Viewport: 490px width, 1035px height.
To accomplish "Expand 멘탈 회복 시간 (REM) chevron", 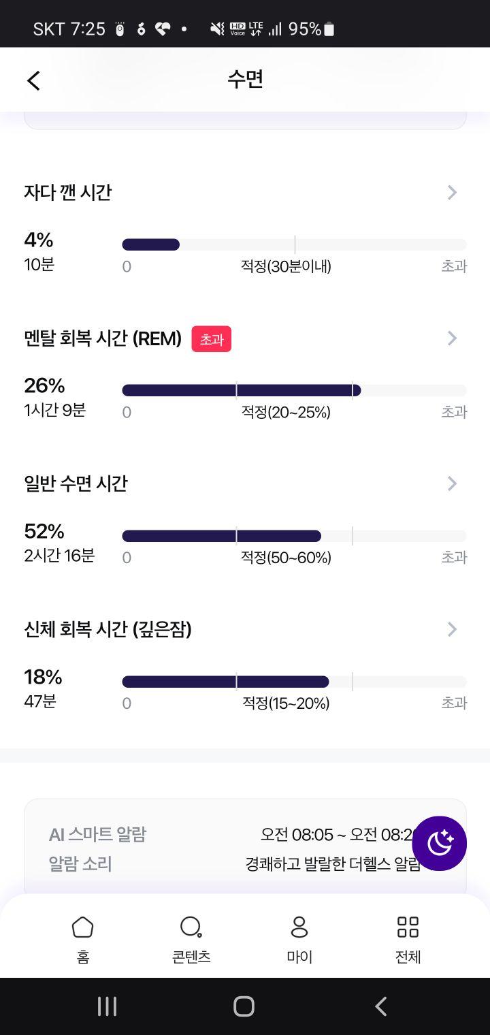I will tap(452, 338).
